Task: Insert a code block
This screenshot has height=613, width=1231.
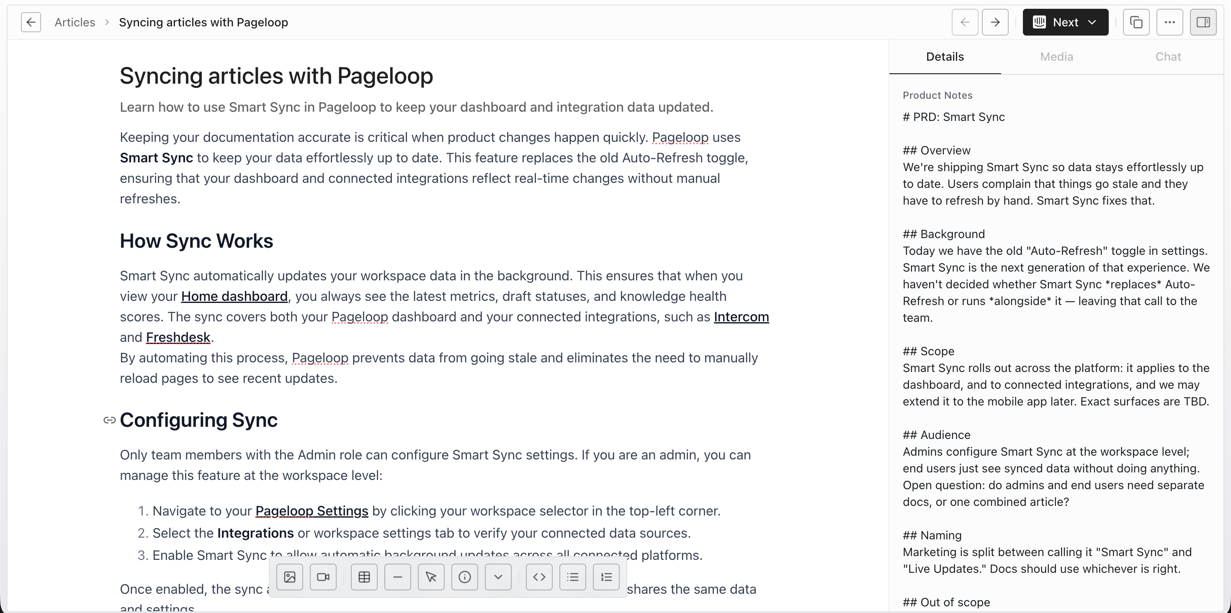Action: [539, 577]
